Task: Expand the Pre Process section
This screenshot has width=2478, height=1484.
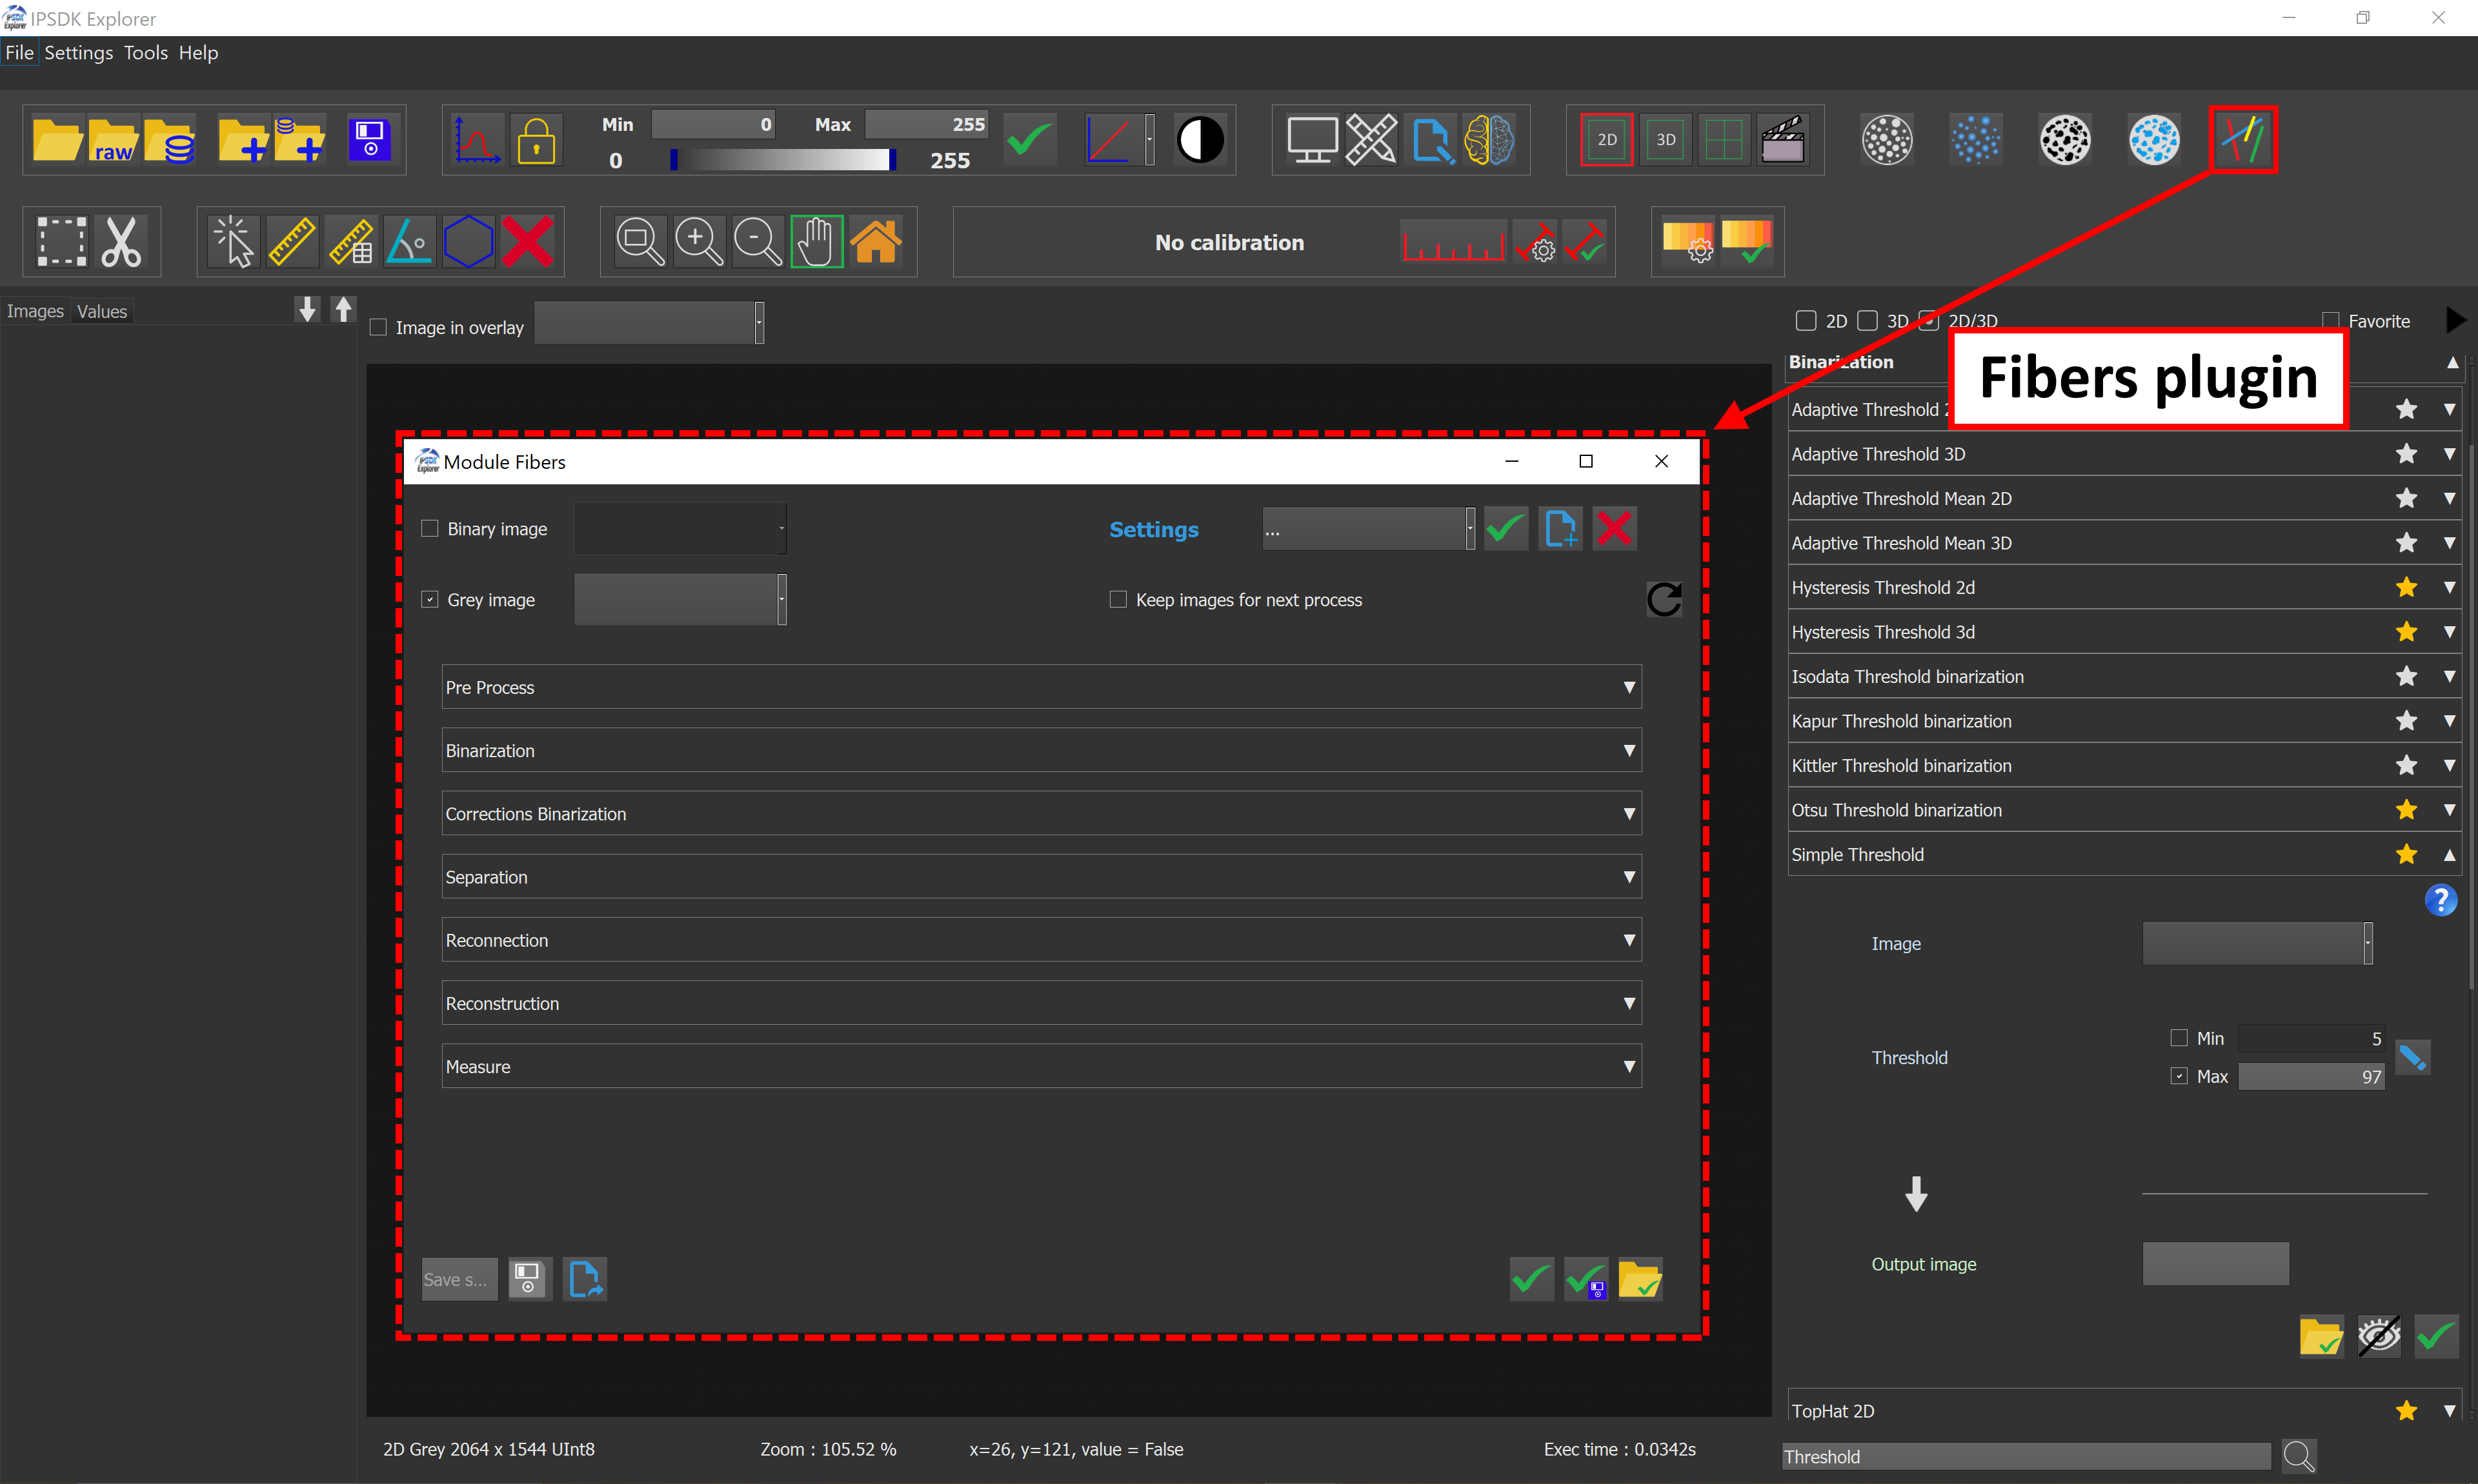Action: pos(1042,687)
